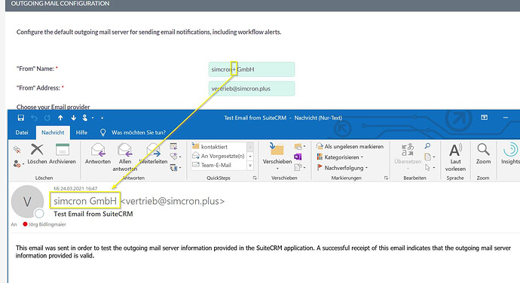Click the OneNote icon

298,157
